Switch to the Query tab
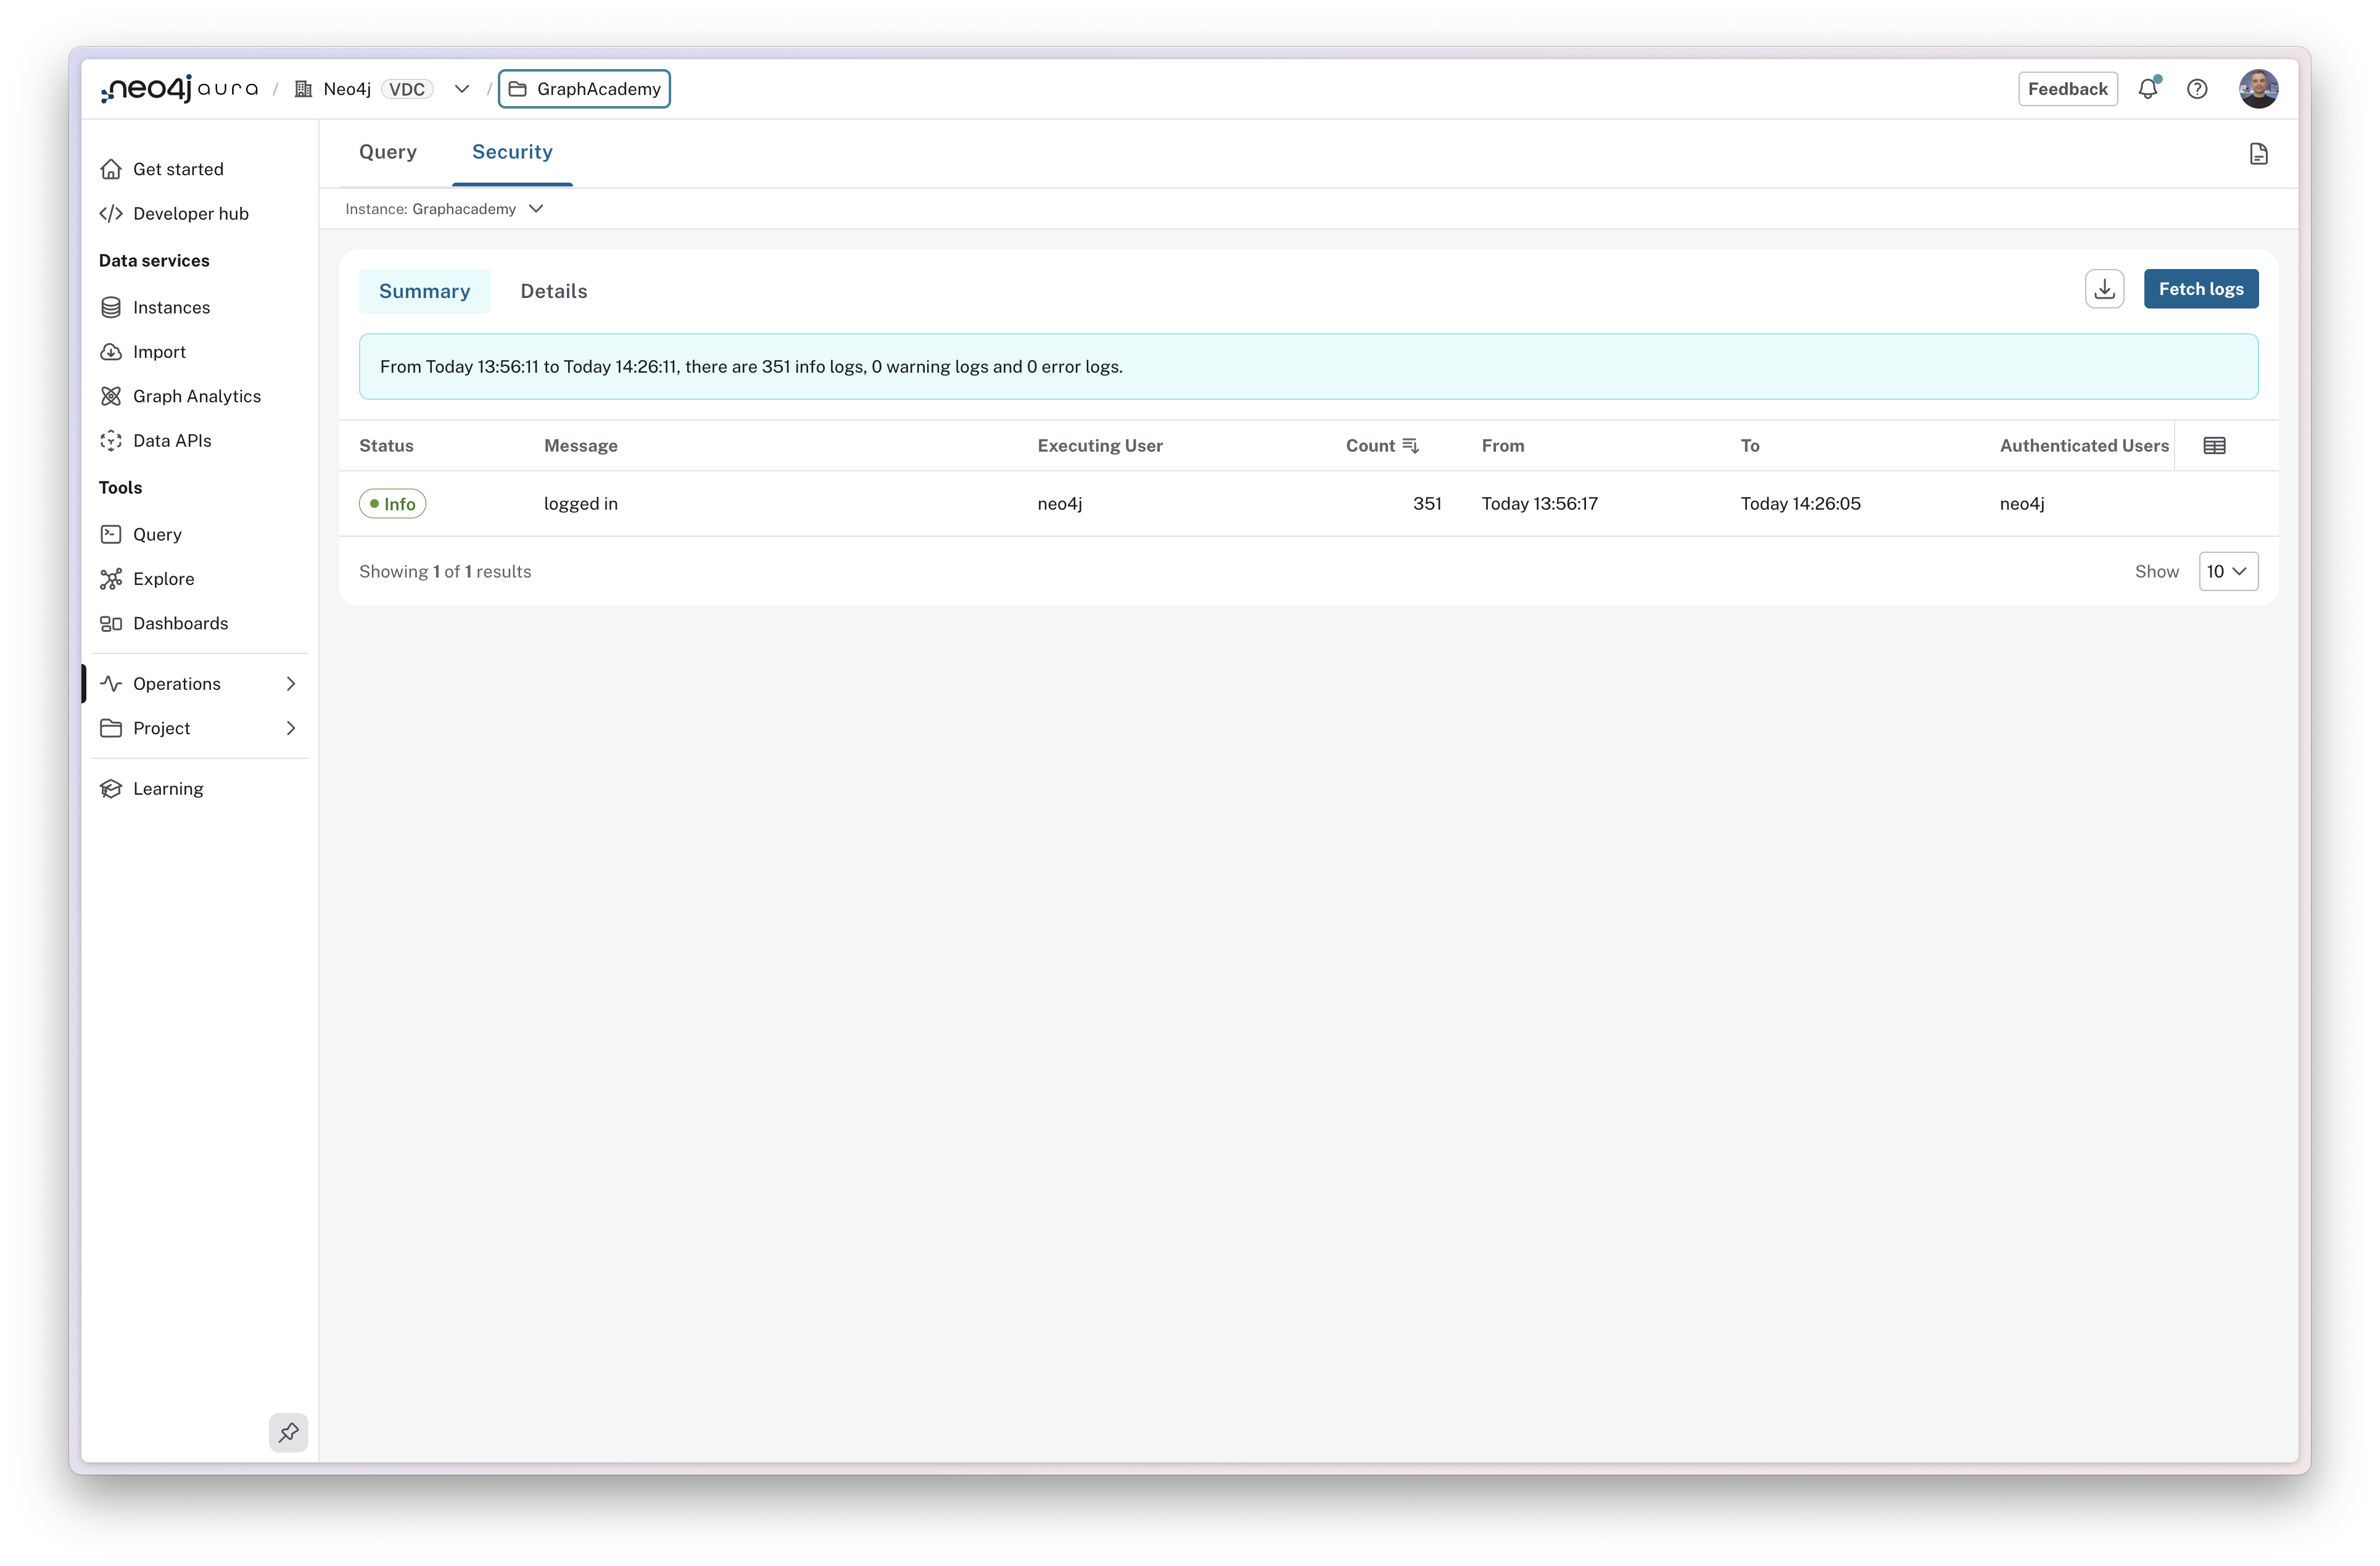 coord(388,152)
